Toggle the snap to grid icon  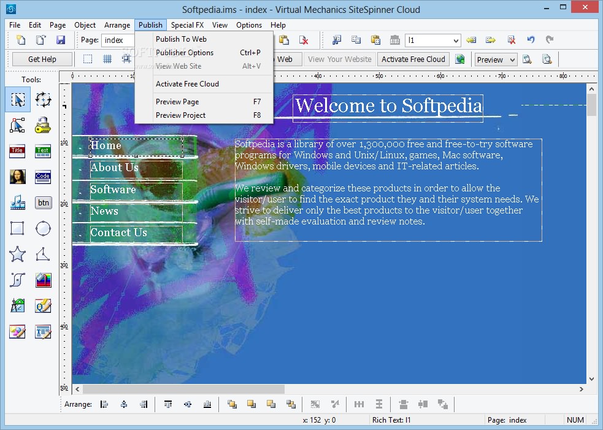[x=126, y=59]
